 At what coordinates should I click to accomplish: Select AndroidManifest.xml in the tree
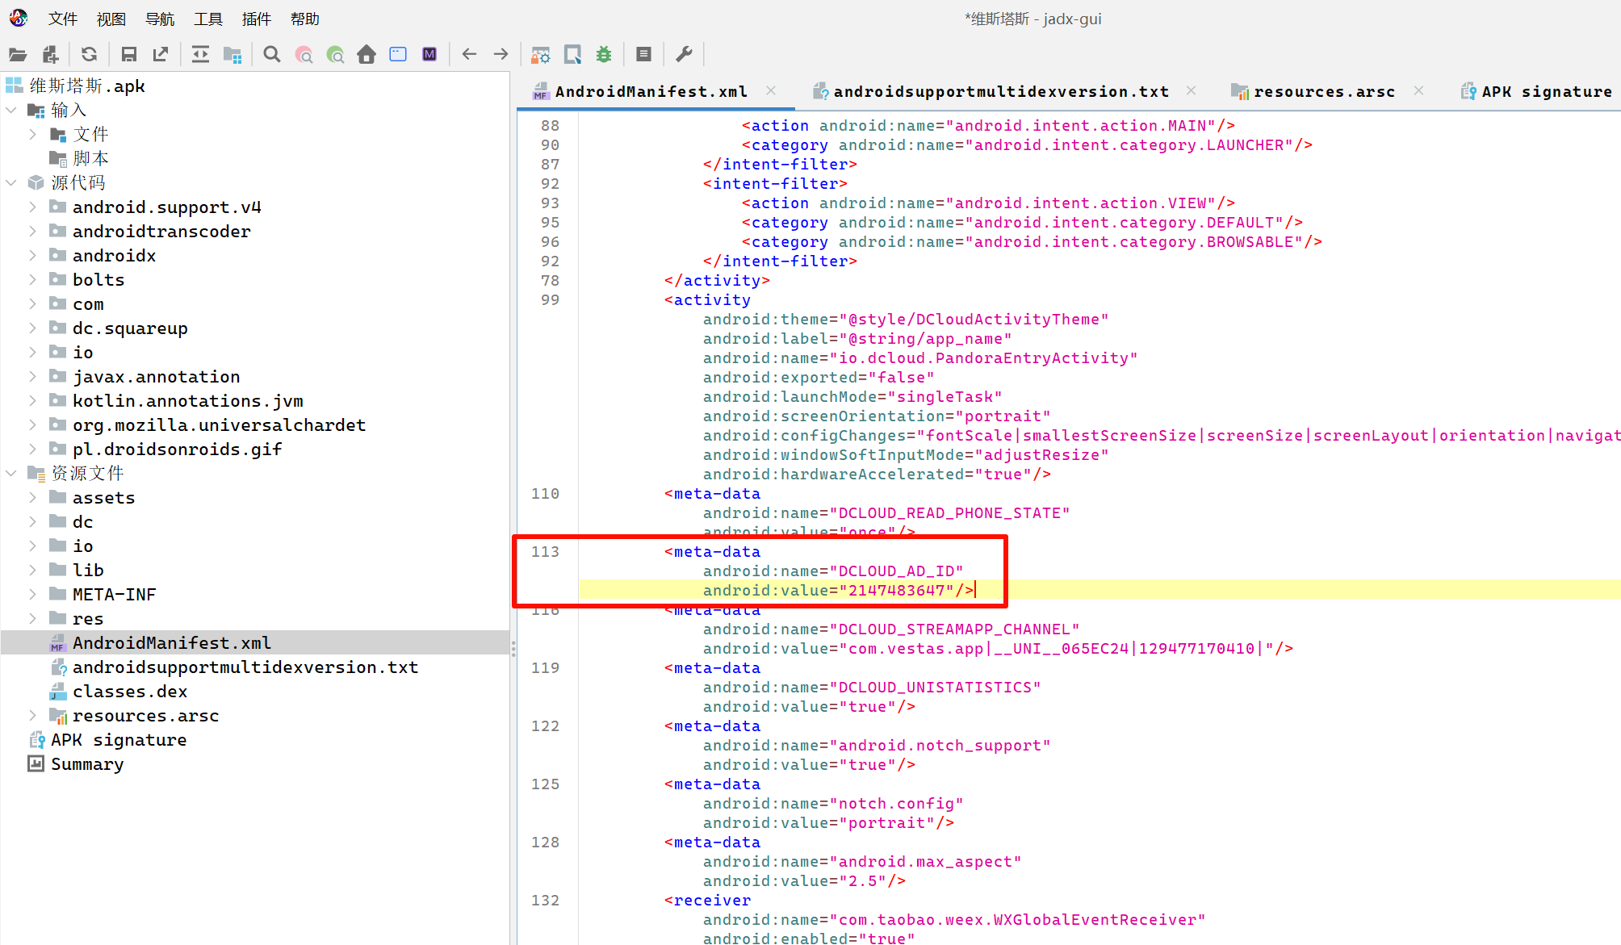(171, 642)
